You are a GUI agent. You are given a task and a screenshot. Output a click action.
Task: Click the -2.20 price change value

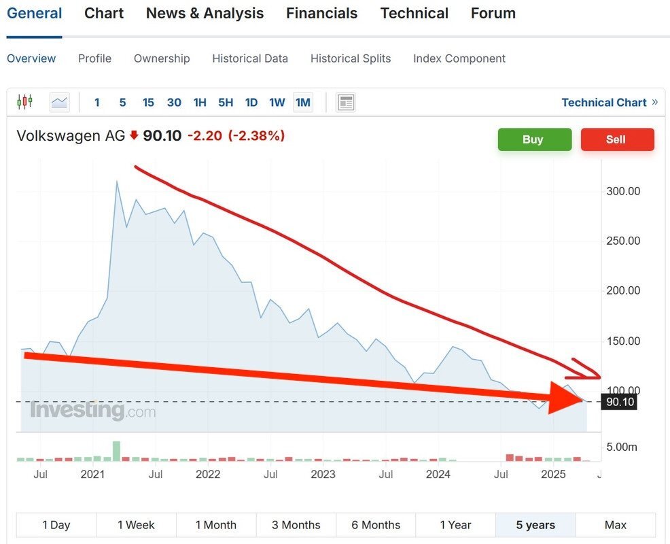[205, 136]
